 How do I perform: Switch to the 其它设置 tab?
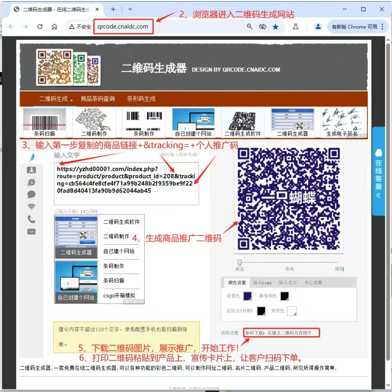(x=313, y=282)
